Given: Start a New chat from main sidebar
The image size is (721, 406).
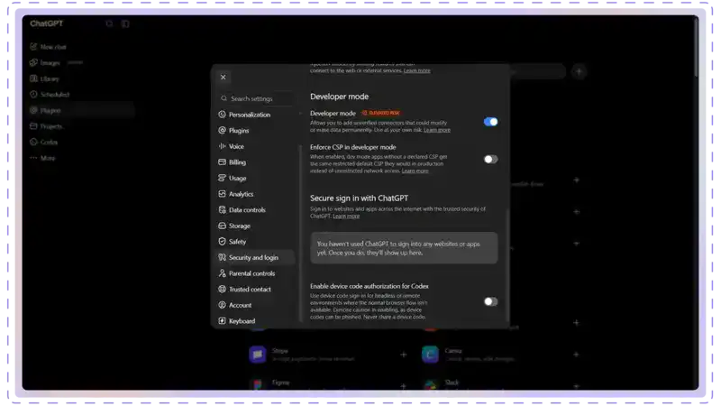Looking at the screenshot, I should (x=49, y=47).
